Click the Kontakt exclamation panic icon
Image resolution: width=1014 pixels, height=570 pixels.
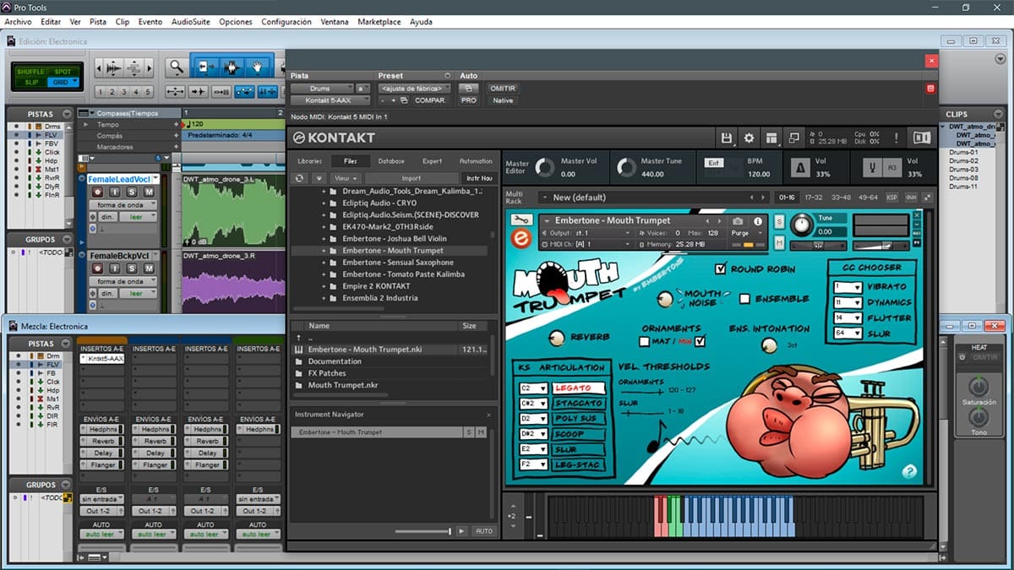[x=898, y=138]
